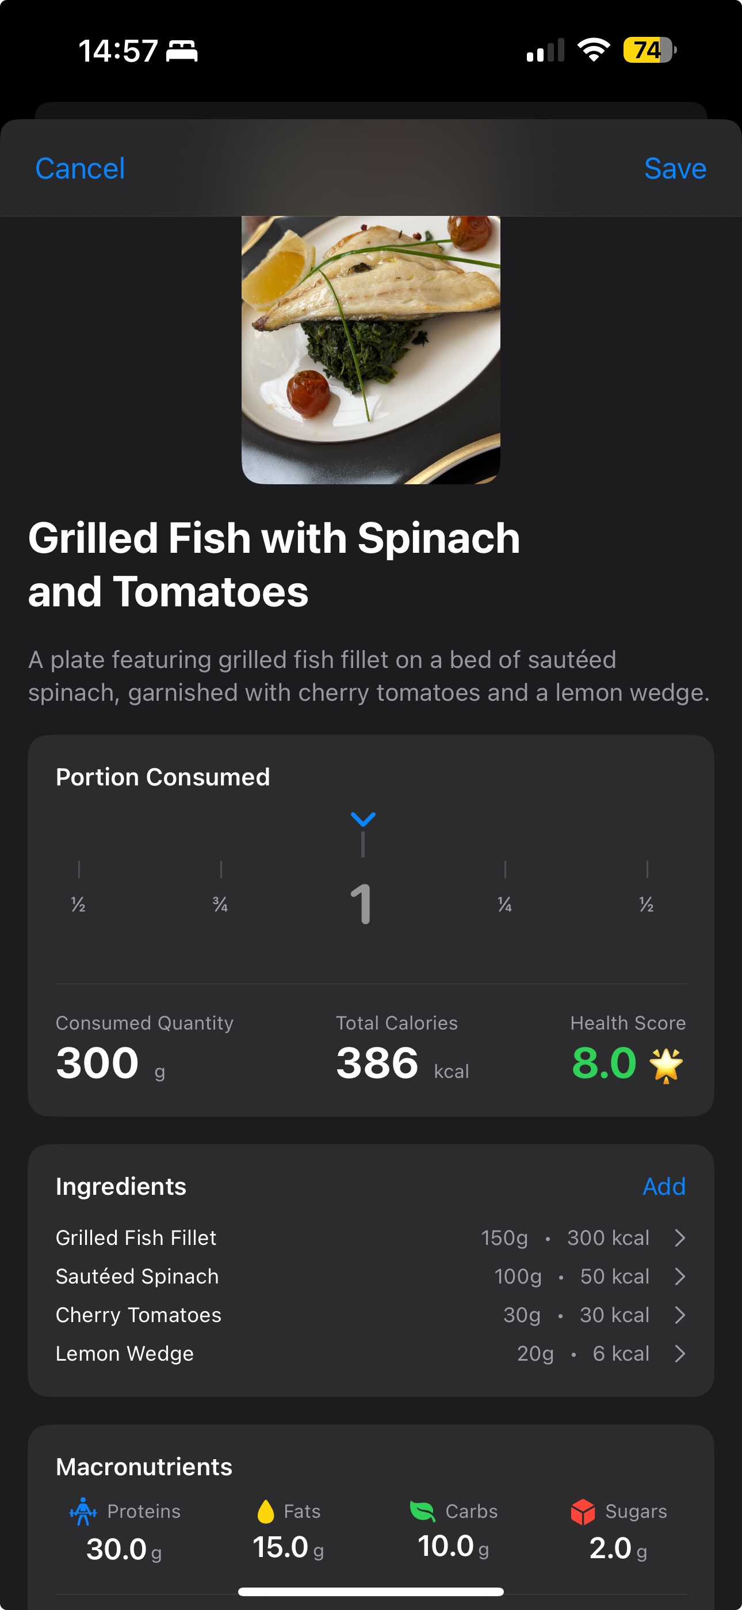
Task: Save the Grilled Fish meal
Action: click(x=675, y=169)
